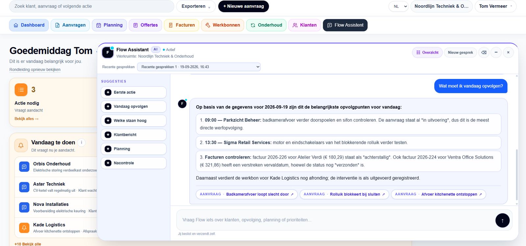Open the Noordlijn Techniek workspace switcher
Image resolution: width=526 pixels, height=246 pixels.
coord(442,6)
